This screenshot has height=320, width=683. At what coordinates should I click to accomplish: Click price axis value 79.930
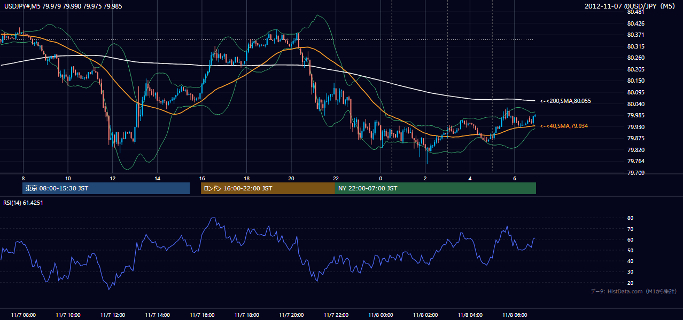tap(637, 127)
